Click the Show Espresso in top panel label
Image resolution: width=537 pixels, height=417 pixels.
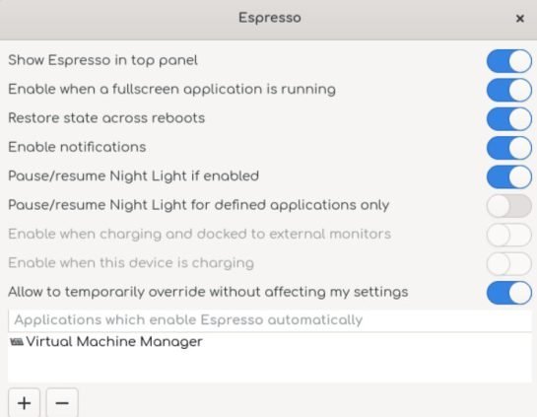102,60
